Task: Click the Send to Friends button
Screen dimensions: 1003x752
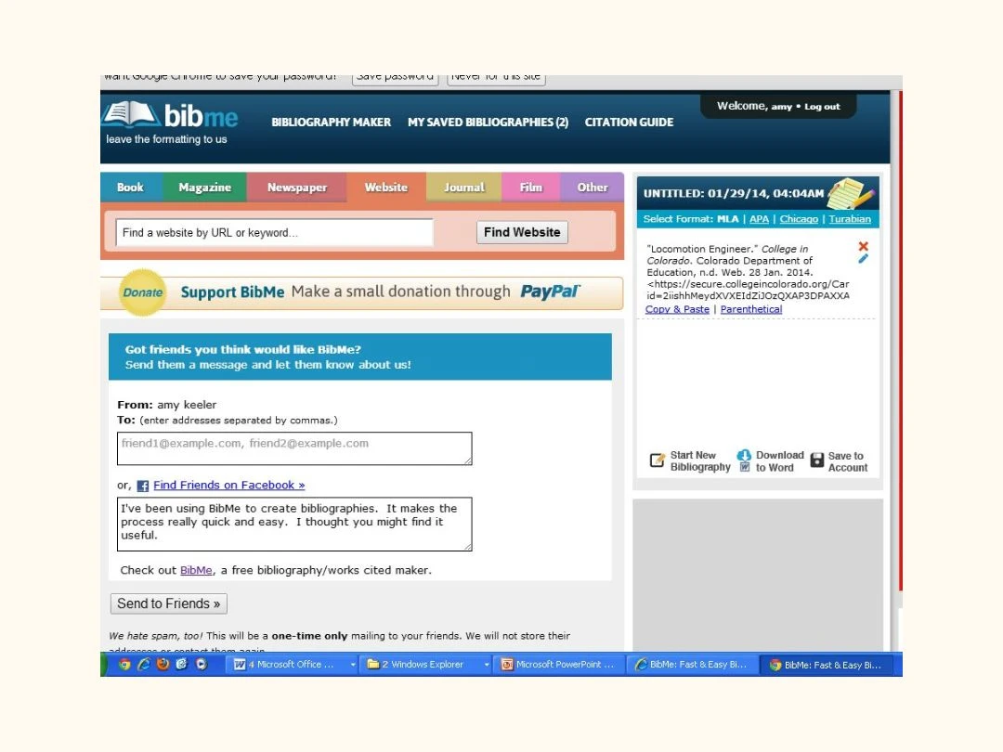Action: (x=168, y=603)
